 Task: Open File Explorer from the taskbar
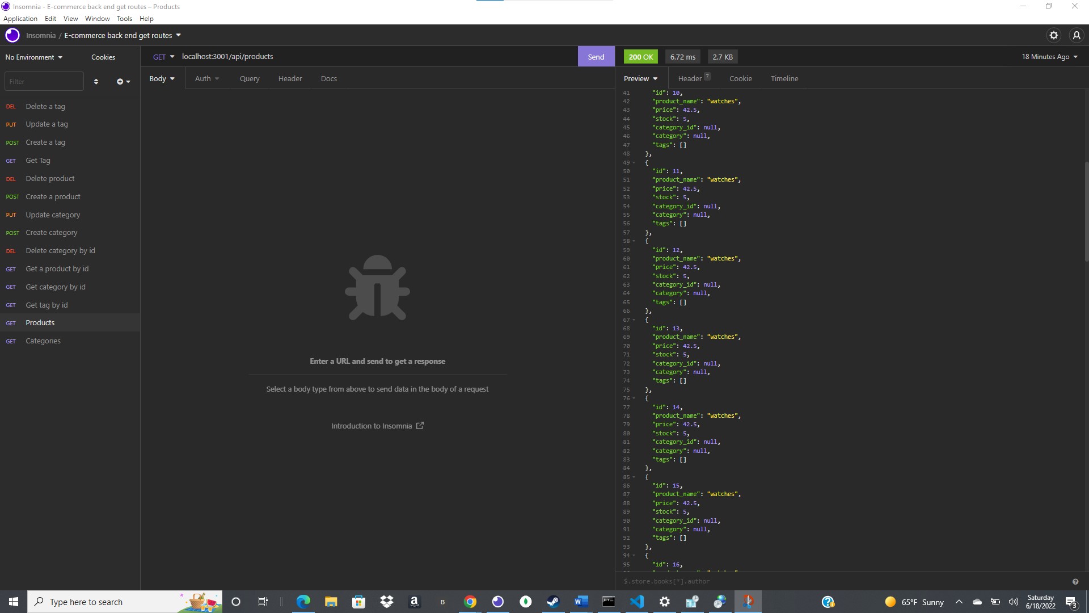click(331, 602)
